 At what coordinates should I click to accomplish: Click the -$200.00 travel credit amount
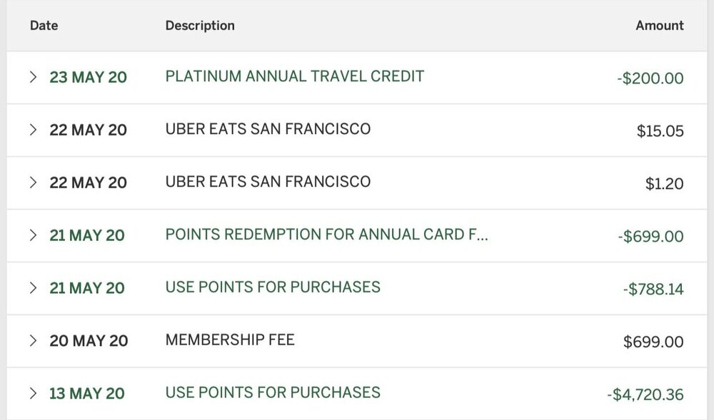650,78
